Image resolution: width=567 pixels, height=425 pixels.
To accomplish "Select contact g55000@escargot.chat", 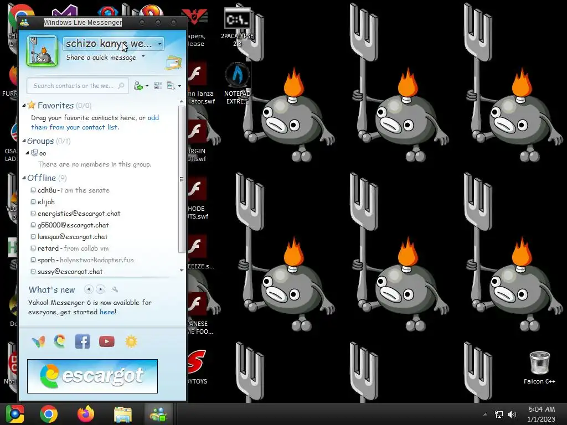I will [x=73, y=225].
